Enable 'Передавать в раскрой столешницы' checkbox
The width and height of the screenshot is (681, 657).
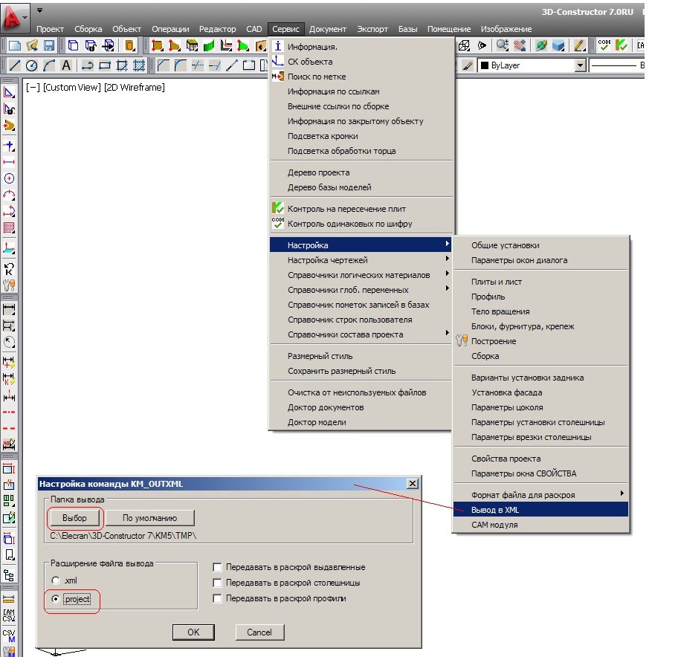pos(217,583)
